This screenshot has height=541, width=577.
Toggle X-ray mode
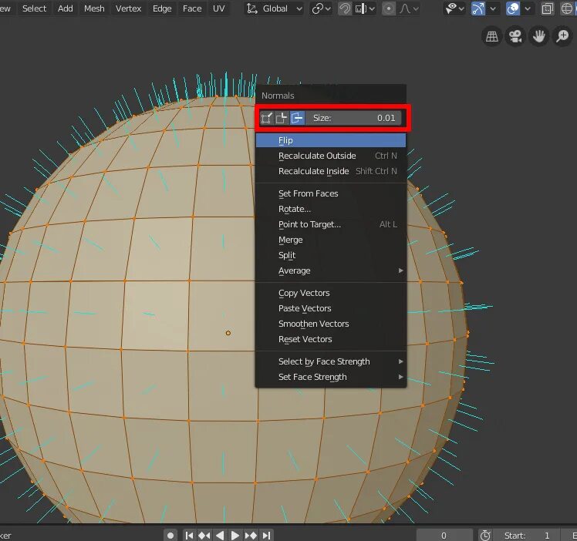pos(548,8)
